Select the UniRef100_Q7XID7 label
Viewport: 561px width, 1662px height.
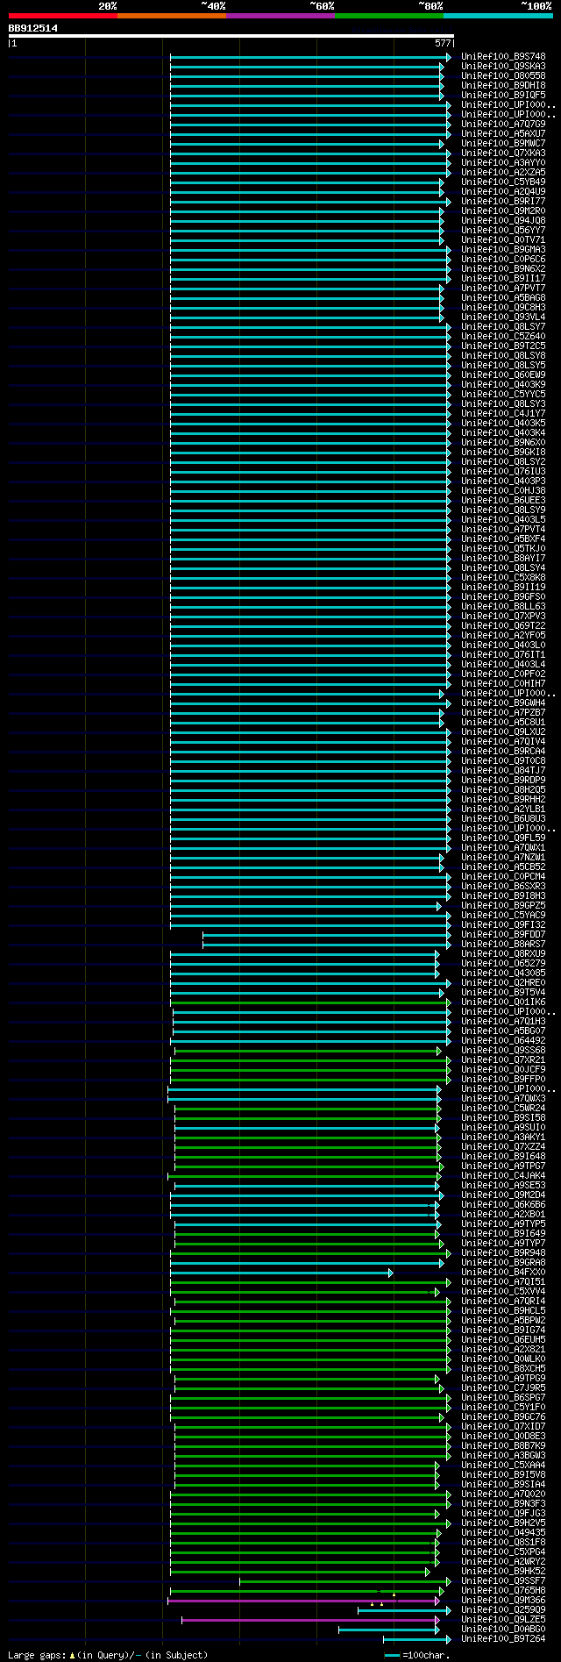tap(503, 1427)
